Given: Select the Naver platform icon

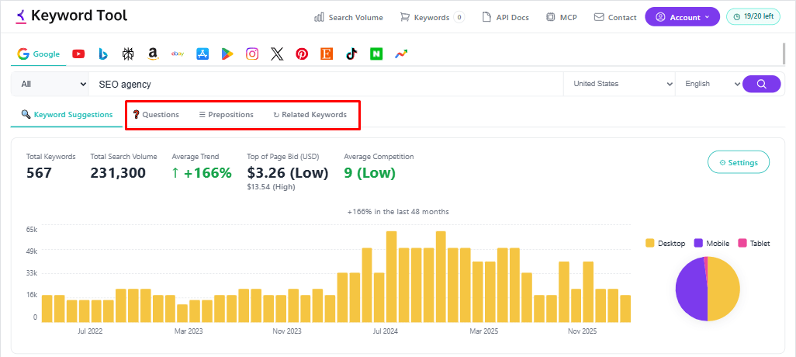Looking at the screenshot, I should coord(376,54).
